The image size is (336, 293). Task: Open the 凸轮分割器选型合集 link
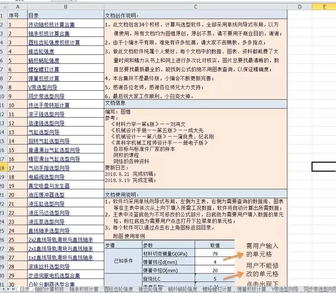click(x=52, y=284)
